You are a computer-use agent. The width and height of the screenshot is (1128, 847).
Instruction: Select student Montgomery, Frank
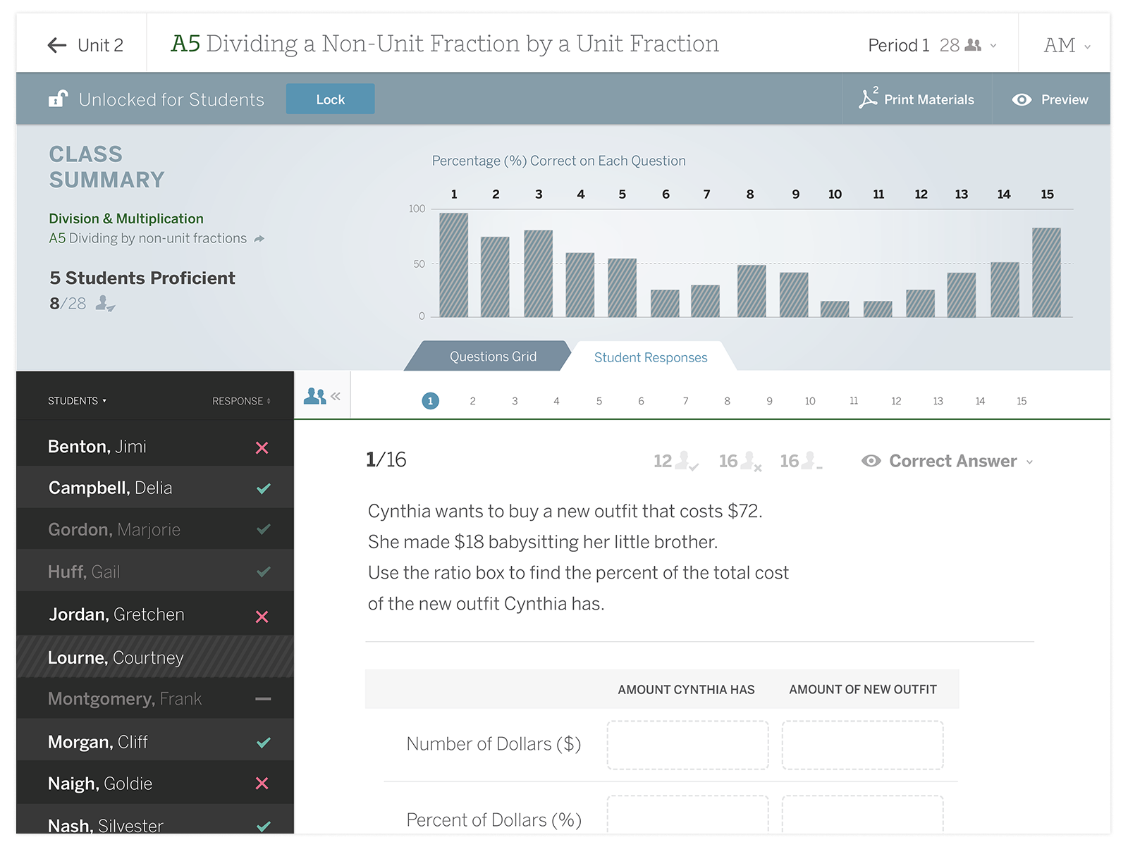click(155, 698)
